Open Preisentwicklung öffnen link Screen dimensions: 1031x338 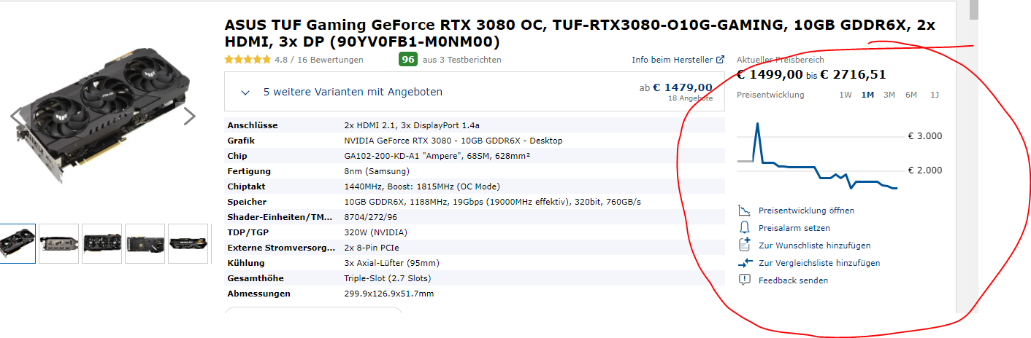(x=806, y=211)
